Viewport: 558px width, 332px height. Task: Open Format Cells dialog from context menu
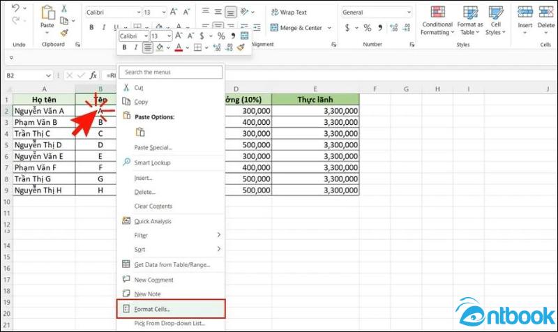(171, 309)
